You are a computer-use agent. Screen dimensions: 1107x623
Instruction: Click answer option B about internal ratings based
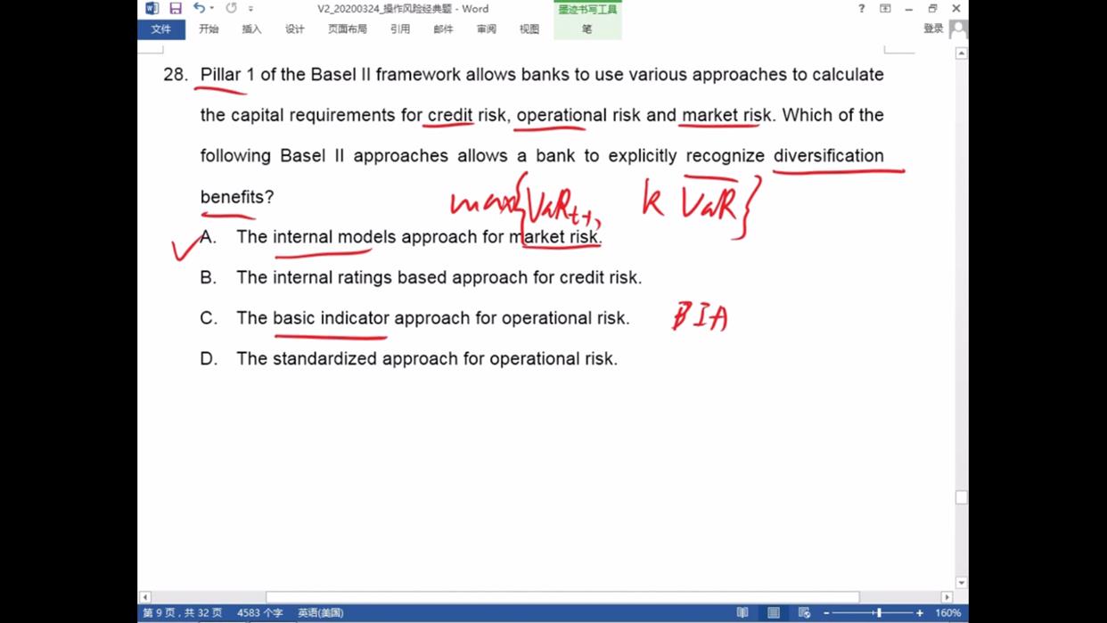coord(421,278)
